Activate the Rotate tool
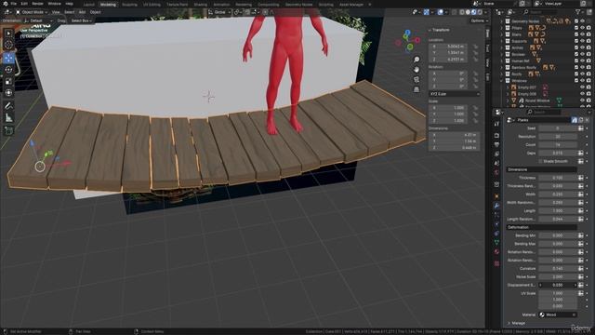Screen dimensions: 595x335 click(8, 70)
